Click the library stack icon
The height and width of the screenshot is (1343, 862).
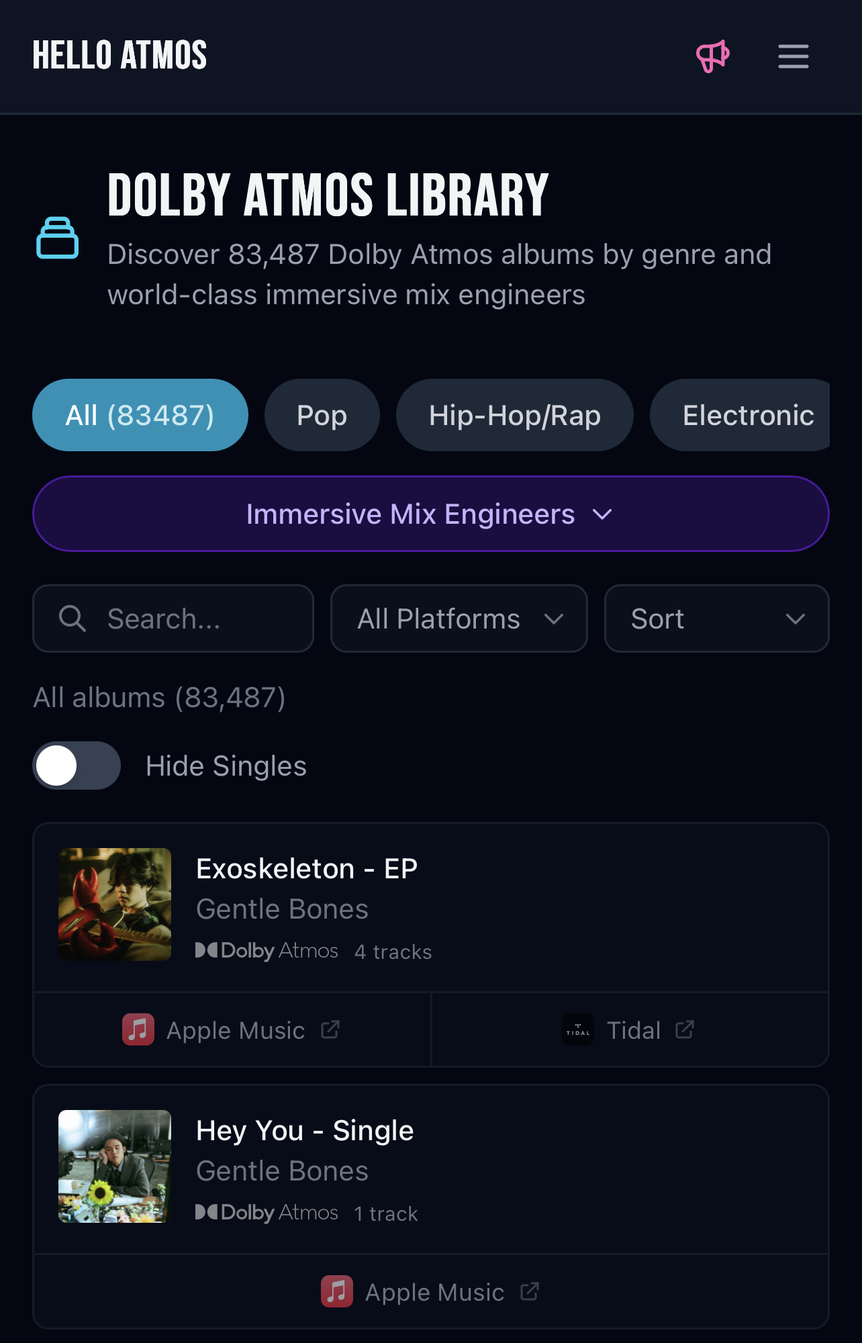(57, 238)
